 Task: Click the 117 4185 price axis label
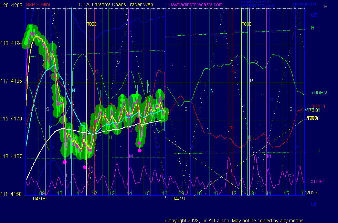click(x=11, y=81)
